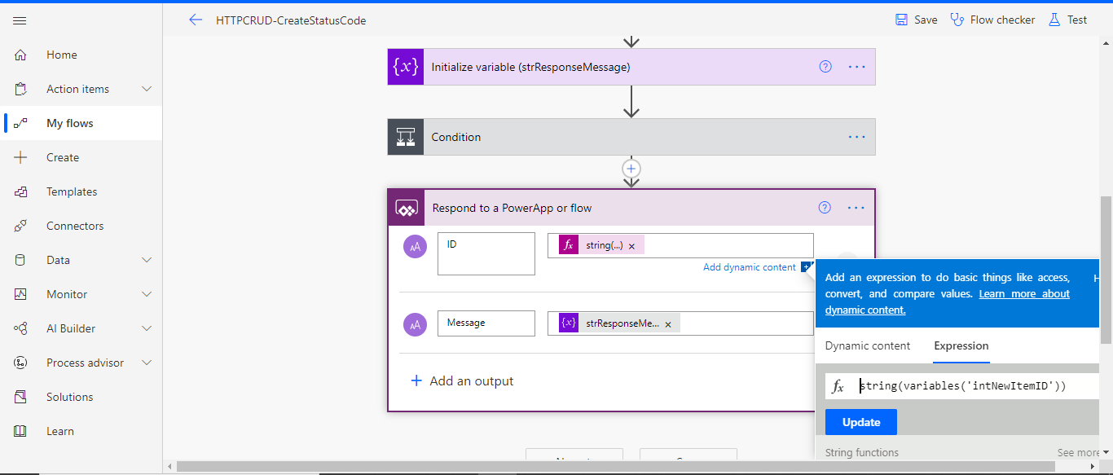Open the ellipsis menu on the Condition card
The width and height of the screenshot is (1113, 475).
[x=856, y=136]
